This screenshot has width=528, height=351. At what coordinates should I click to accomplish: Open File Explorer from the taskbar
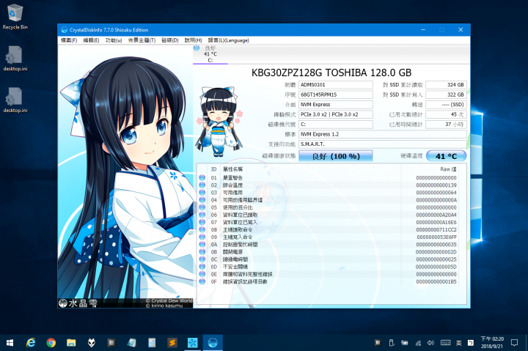pos(71,343)
